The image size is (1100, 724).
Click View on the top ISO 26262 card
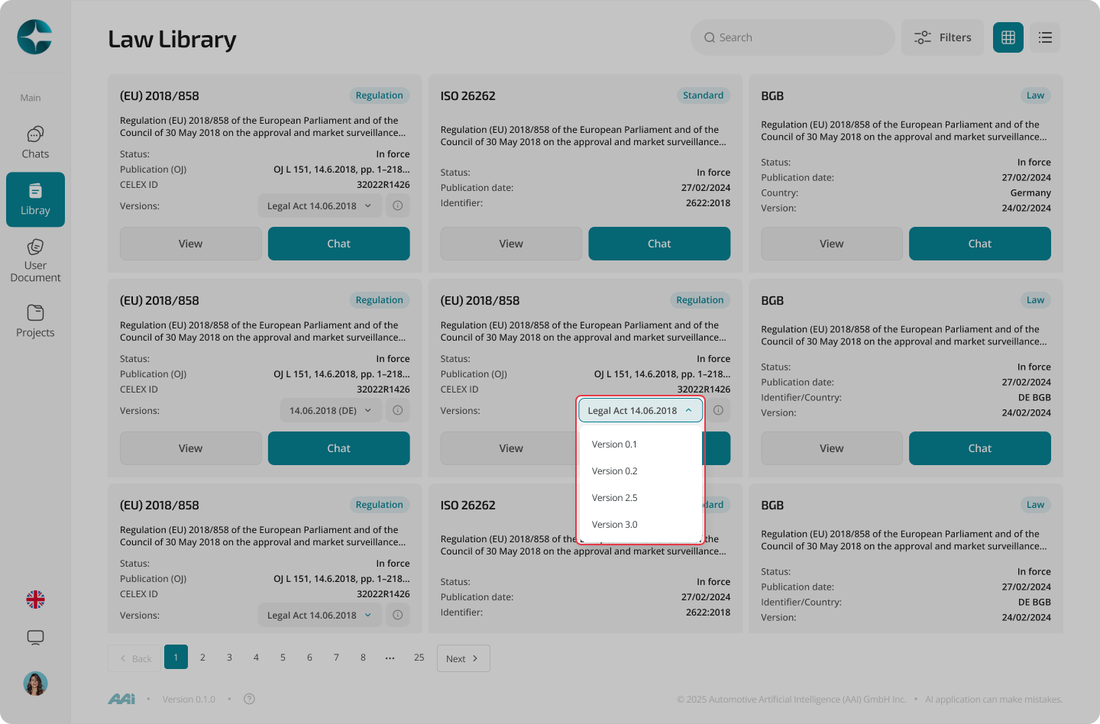pos(511,244)
